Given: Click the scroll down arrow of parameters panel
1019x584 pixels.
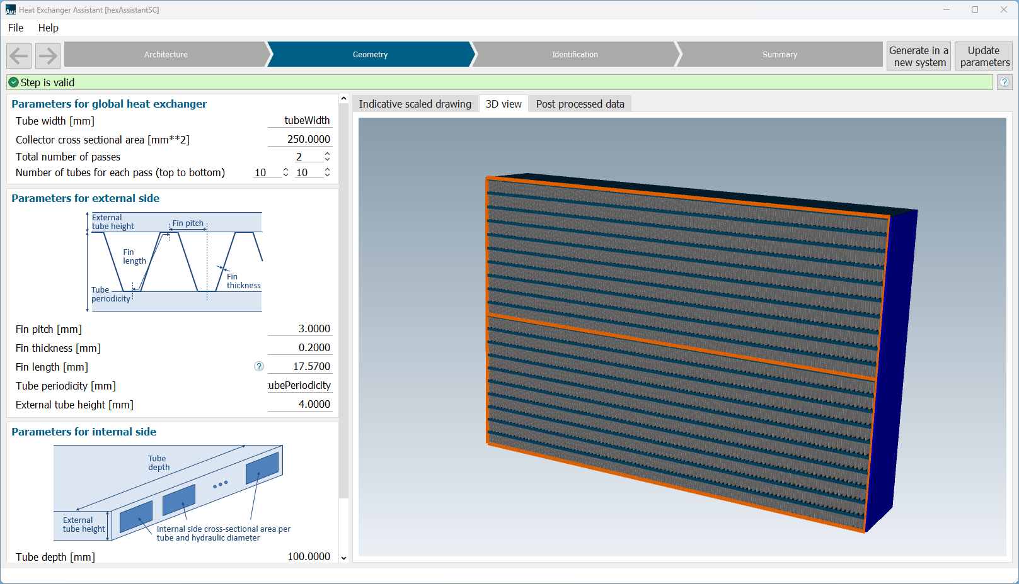Looking at the screenshot, I should tap(343, 558).
